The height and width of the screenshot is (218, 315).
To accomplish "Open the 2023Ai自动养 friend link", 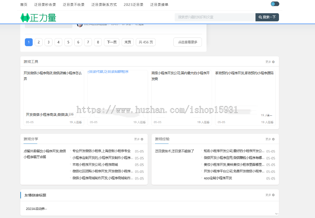I will click(x=36, y=209).
